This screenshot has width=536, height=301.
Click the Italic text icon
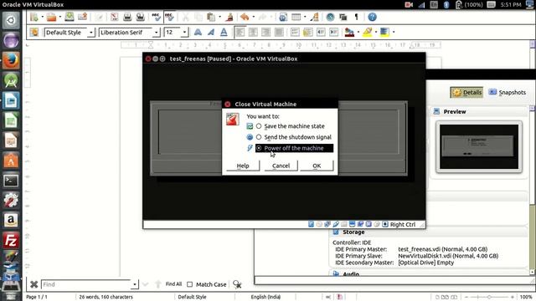click(x=210, y=33)
